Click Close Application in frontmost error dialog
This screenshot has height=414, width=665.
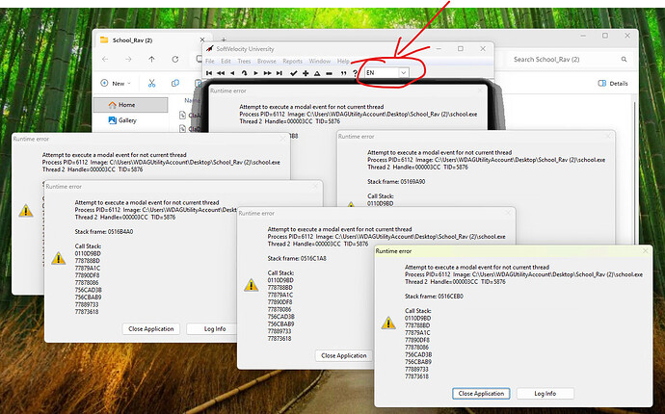pyautogui.click(x=481, y=393)
